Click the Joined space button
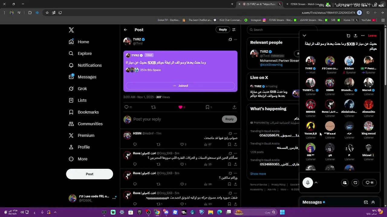This screenshot has height=217, width=387. tap(180, 86)
